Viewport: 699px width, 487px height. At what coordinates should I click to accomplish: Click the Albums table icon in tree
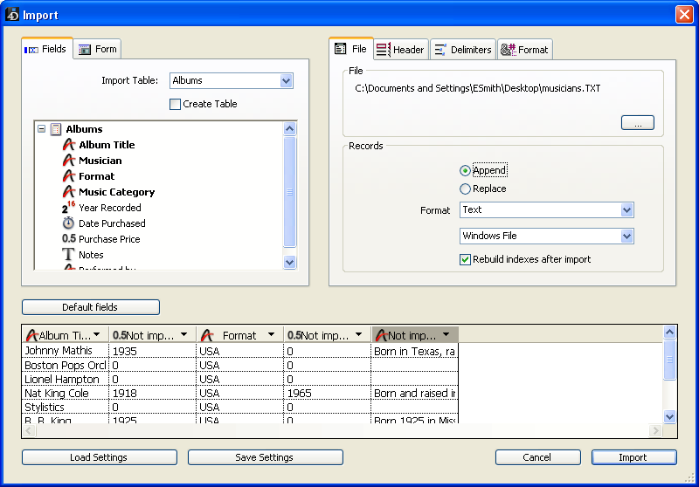pos(56,129)
